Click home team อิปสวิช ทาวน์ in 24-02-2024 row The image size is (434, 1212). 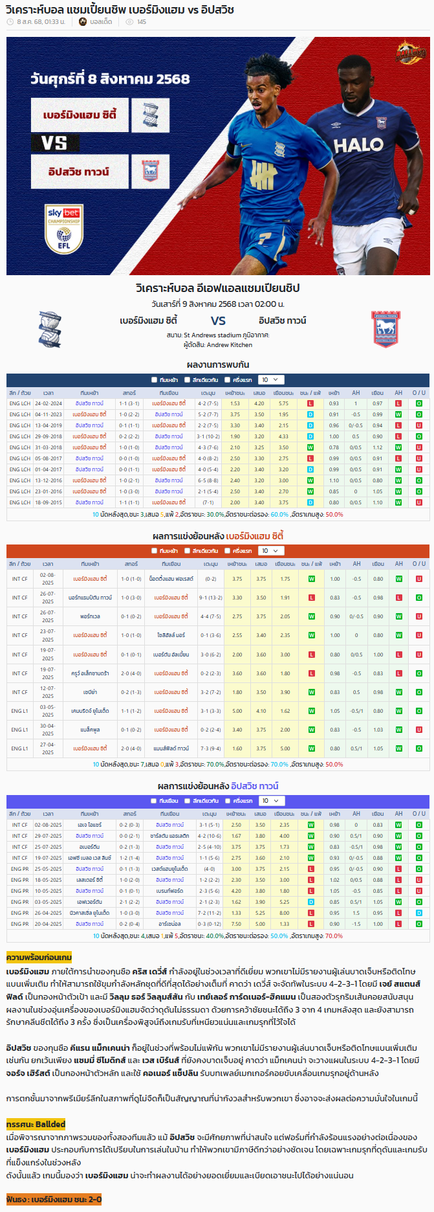pos(89,403)
